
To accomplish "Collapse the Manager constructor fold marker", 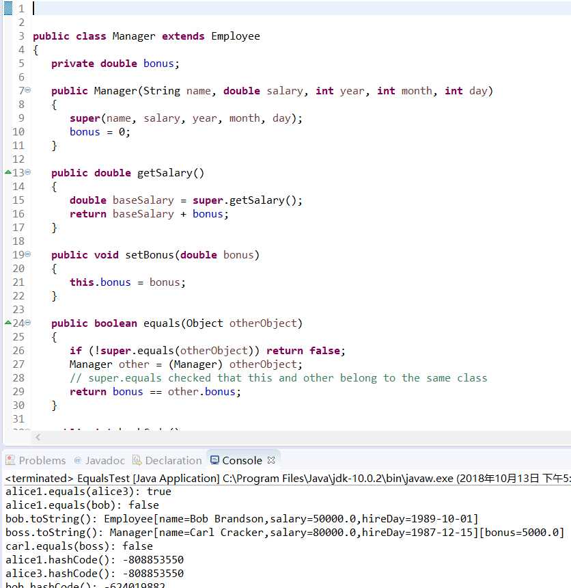I will coord(28,90).
